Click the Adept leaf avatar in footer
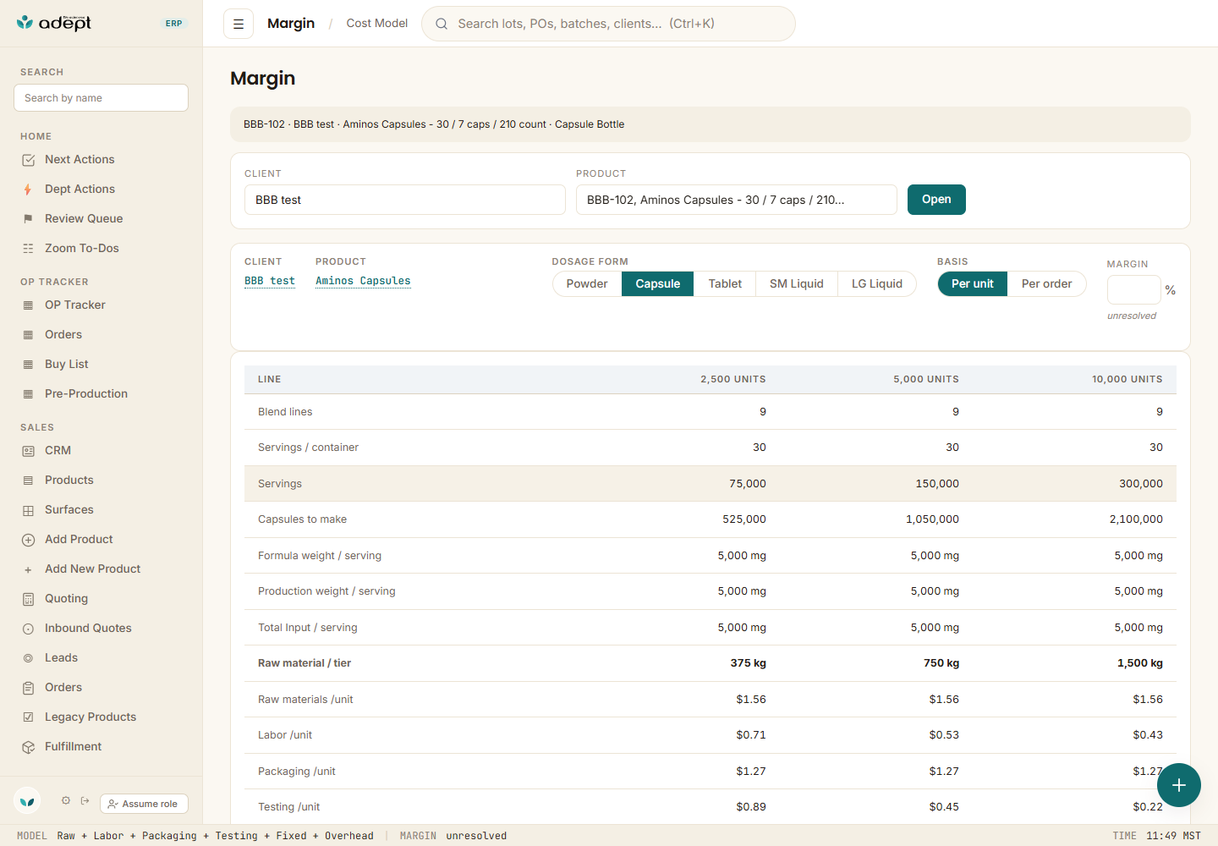1218x846 pixels. pos(28,800)
